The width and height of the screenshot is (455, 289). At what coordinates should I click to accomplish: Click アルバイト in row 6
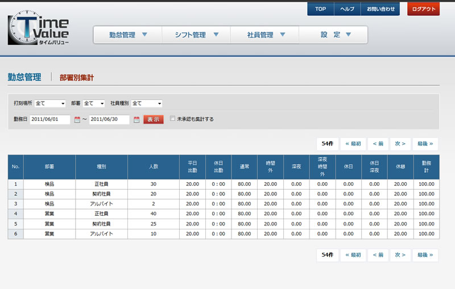tap(101, 234)
